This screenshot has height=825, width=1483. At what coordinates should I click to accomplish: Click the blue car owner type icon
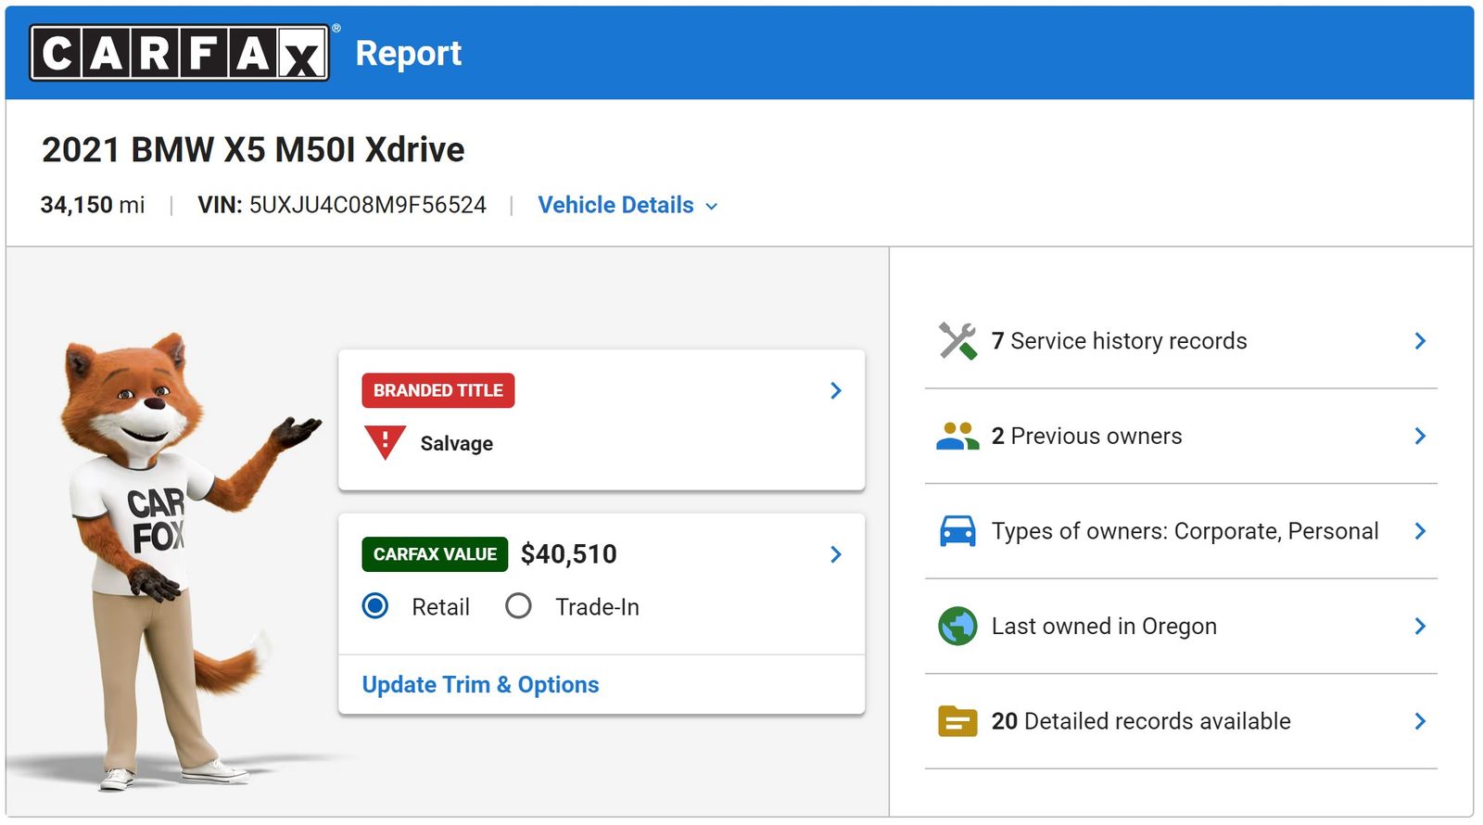(957, 531)
